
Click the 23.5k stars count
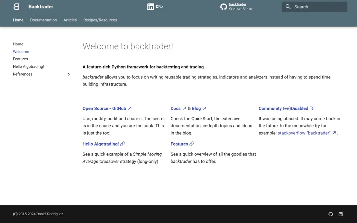(235, 9)
